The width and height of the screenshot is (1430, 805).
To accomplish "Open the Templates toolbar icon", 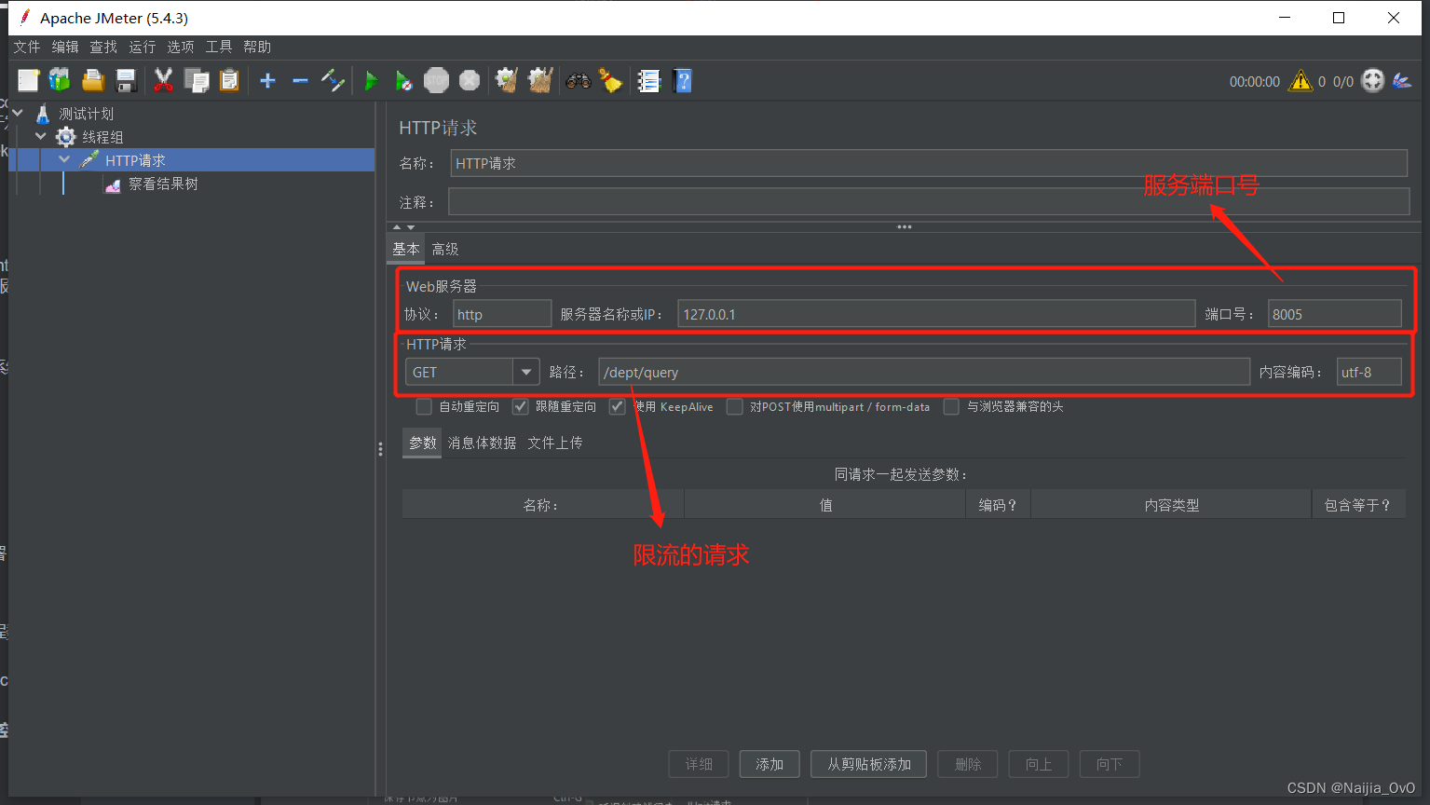I will pos(60,81).
